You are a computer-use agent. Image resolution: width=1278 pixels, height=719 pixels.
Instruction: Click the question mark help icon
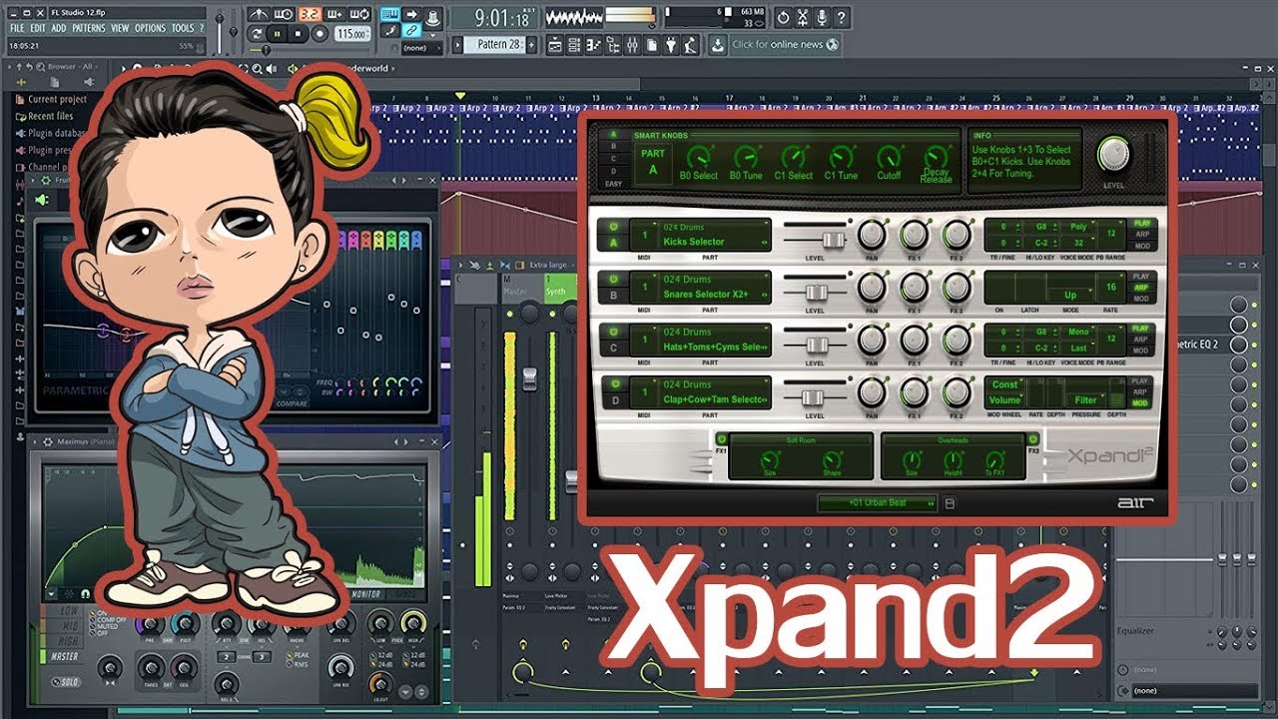[841, 18]
